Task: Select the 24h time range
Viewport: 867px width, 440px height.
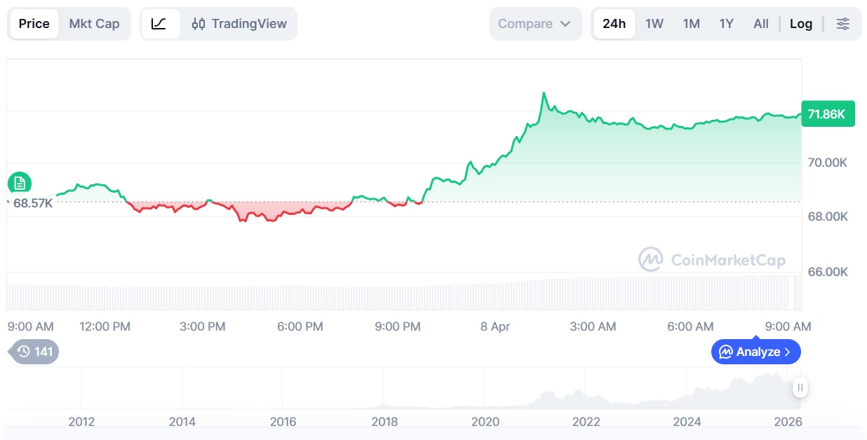Action: click(614, 24)
